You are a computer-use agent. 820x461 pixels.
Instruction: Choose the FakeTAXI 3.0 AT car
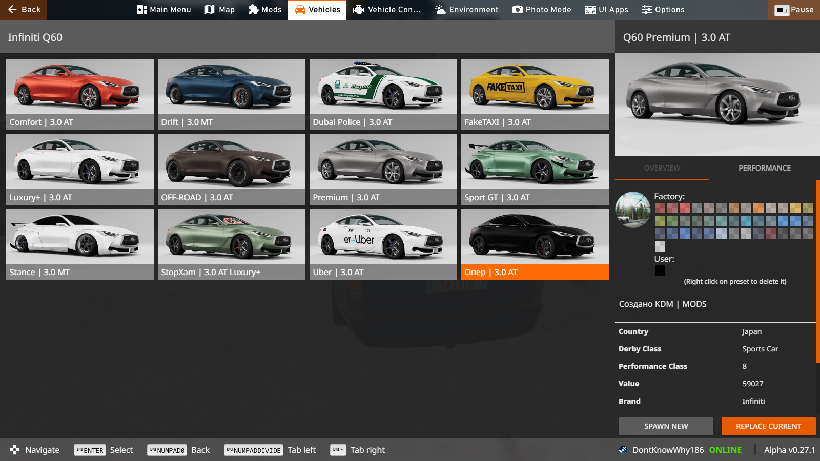click(535, 94)
